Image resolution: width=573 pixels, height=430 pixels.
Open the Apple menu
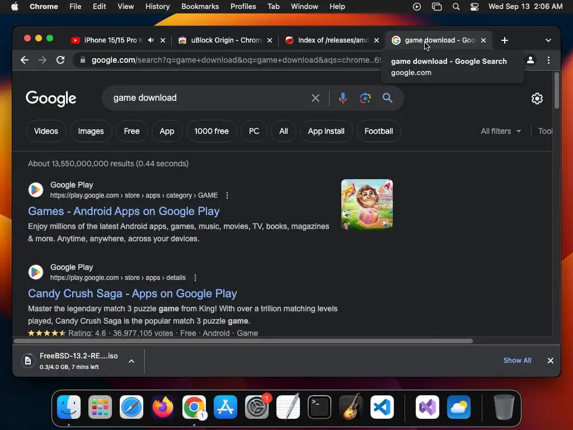15,7
